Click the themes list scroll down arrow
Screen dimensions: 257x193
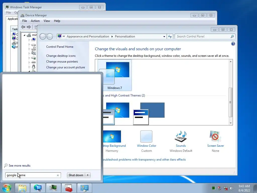(231, 123)
